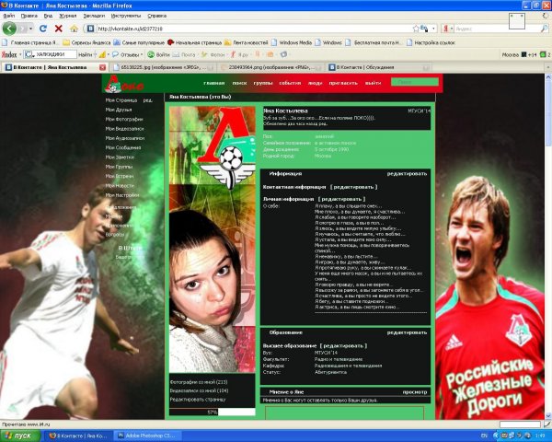This screenshot has height=442, width=552.
Task: Open the Файл menu
Action: [x=9, y=16]
